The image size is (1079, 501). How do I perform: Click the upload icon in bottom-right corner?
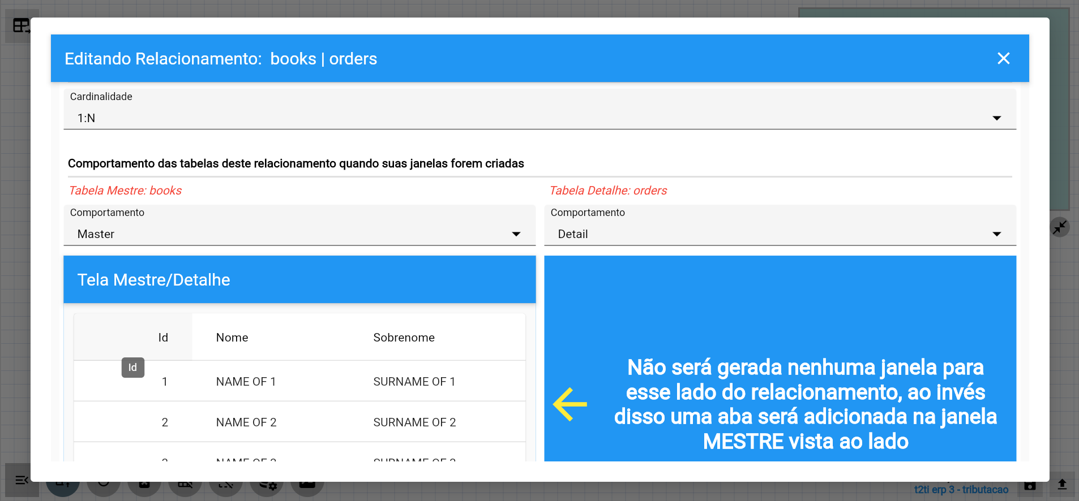point(1062,485)
